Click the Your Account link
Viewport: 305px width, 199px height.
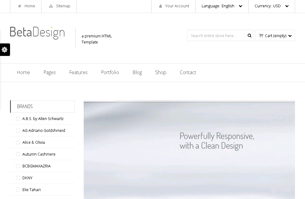tap(177, 6)
